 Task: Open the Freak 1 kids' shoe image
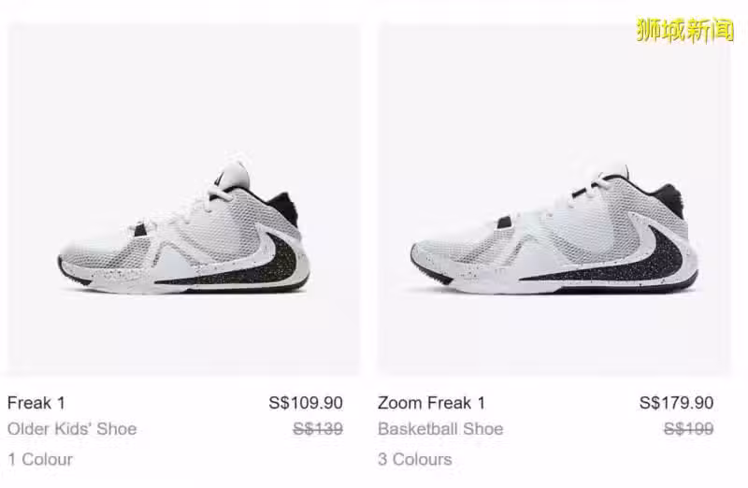pos(183,199)
